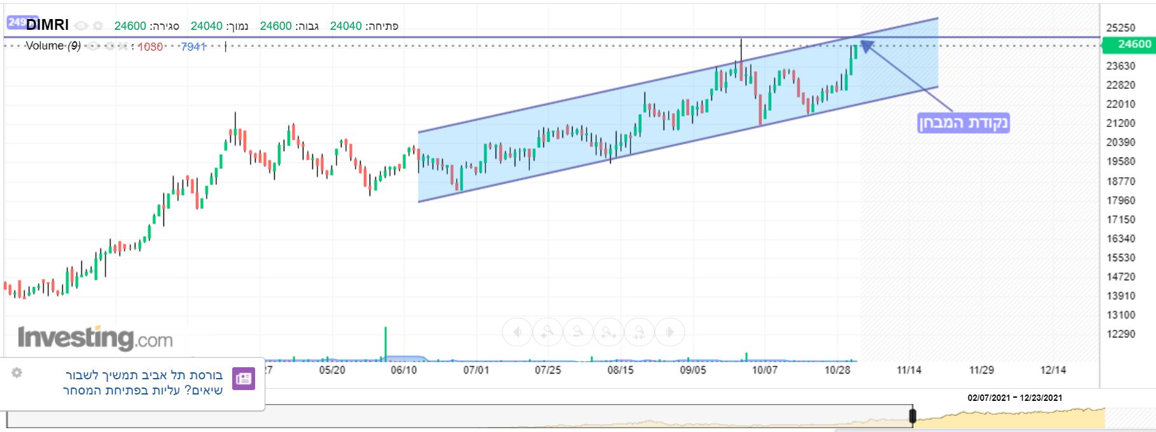1156x432 pixels.
Task: Click the 09/05 date on time axis
Action: tap(693, 370)
